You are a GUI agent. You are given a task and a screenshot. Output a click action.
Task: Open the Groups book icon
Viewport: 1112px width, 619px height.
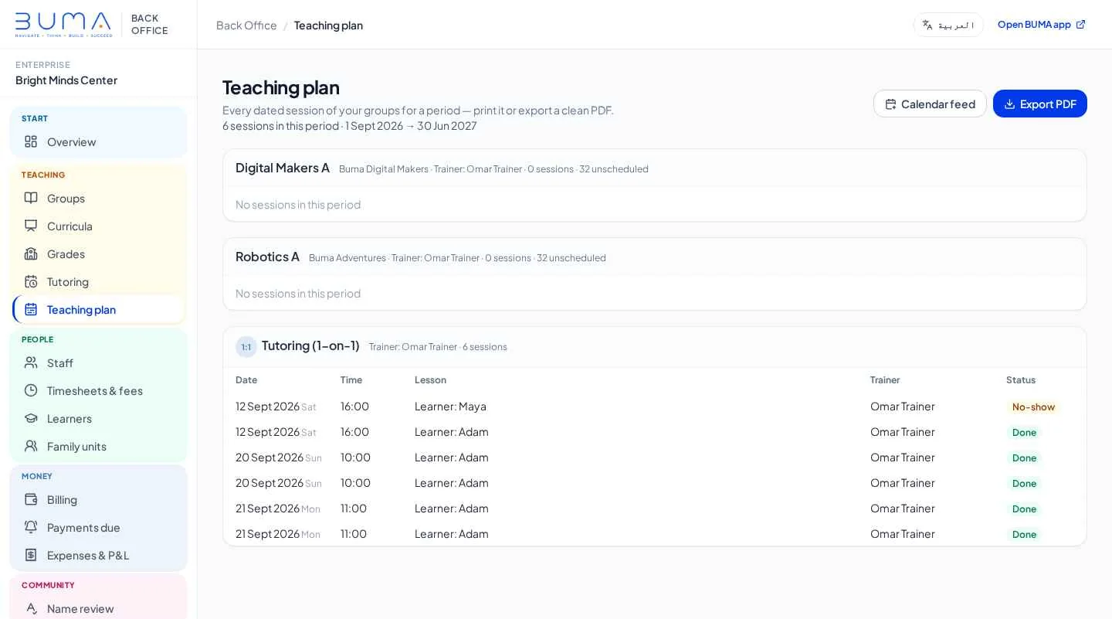click(x=31, y=198)
